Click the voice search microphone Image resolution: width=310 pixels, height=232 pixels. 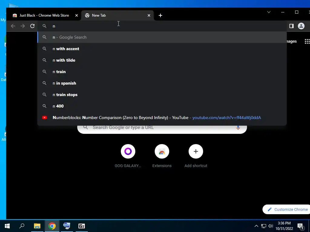coord(238,128)
